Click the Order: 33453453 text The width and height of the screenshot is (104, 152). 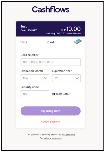[x=29, y=30]
